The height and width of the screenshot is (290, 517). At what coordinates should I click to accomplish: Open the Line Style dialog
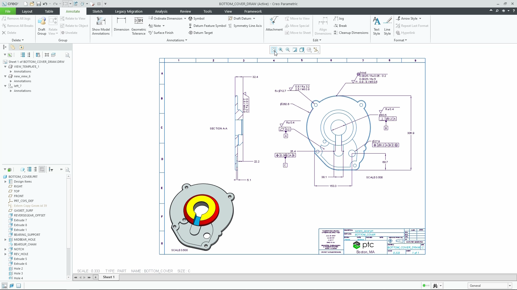point(387,26)
